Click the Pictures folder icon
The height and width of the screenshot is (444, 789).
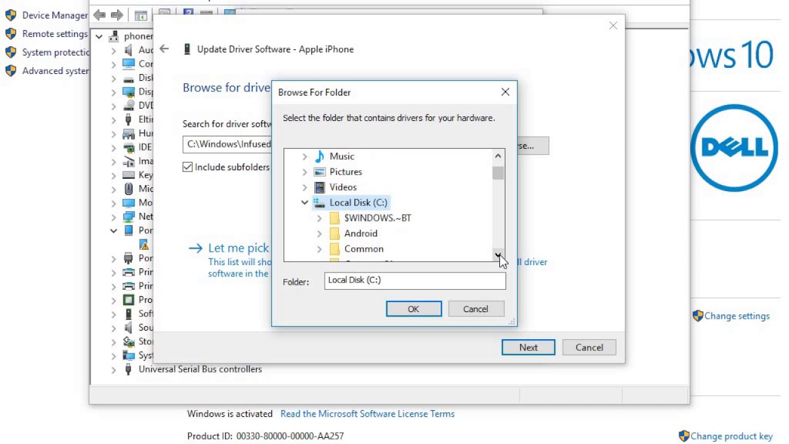pos(319,172)
